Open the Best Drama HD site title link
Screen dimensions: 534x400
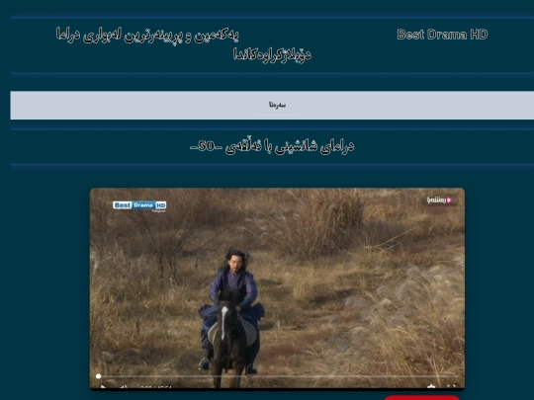coord(442,35)
